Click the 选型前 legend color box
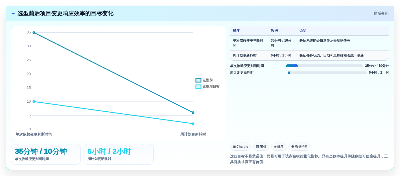 pos(198,80)
